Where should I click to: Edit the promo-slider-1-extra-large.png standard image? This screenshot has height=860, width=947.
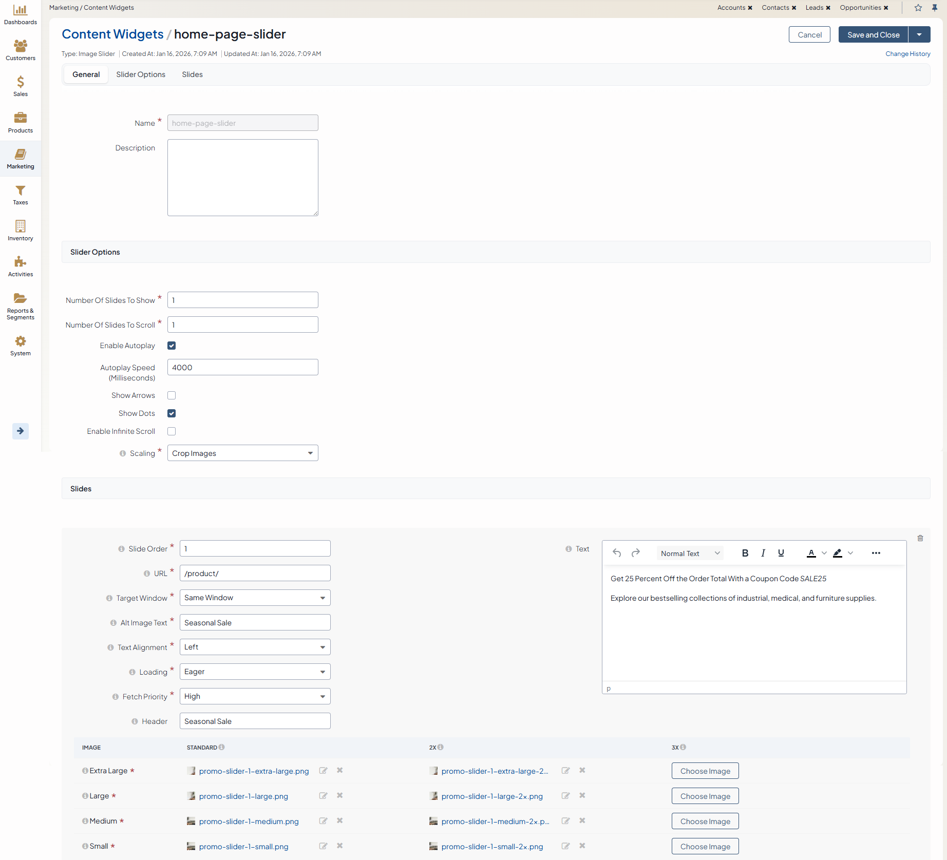tap(323, 771)
